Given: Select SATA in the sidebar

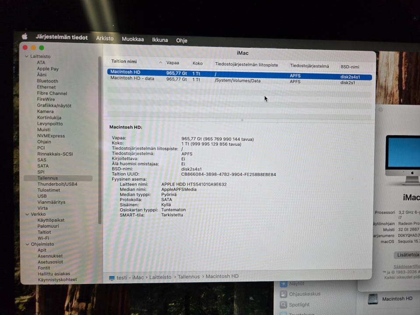Looking at the screenshot, I should point(43,166).
